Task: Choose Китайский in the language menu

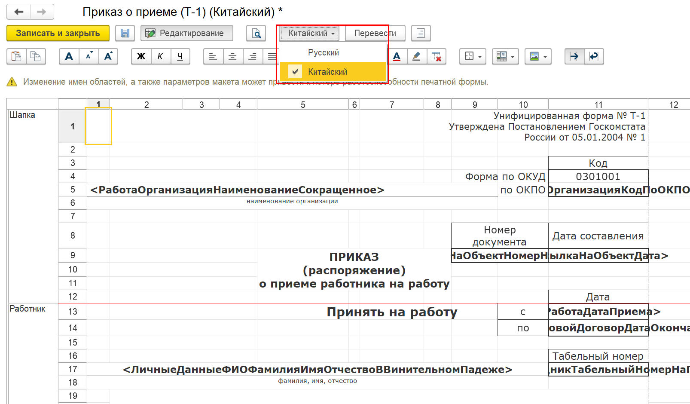Action: 327,72
